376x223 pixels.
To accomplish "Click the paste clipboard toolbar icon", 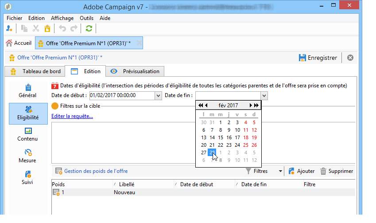I will [47, 28].
